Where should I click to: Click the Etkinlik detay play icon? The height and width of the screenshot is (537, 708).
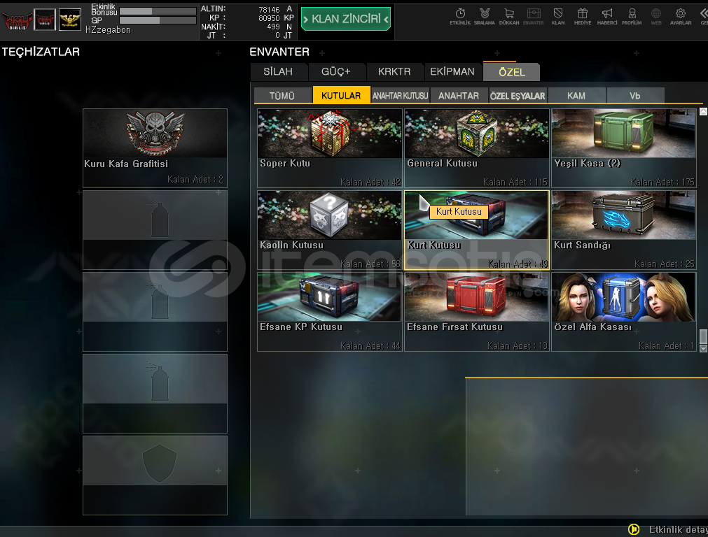[x=634, y=529]
